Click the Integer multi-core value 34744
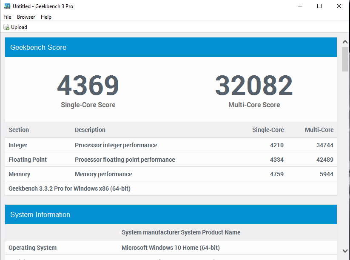The width and height of the screenshot is (350, 260). pyautogui.click(x=325, y=145)
